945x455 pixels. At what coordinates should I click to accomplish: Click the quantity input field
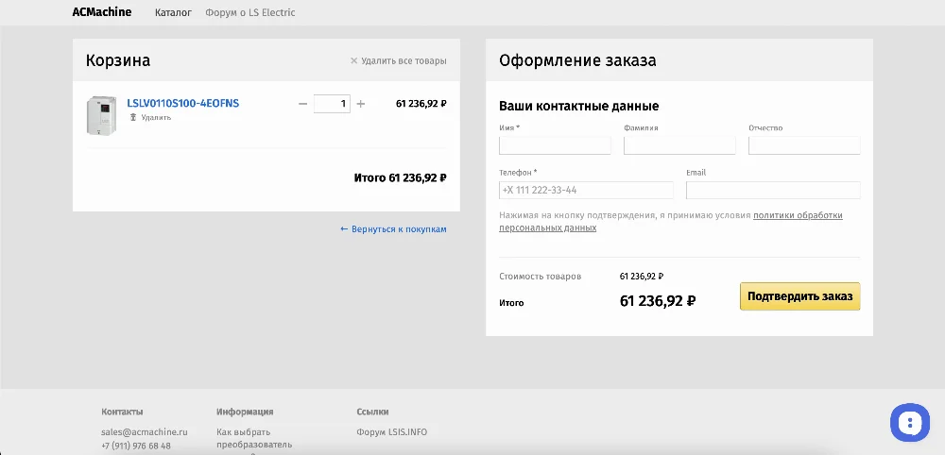point(332,104)
